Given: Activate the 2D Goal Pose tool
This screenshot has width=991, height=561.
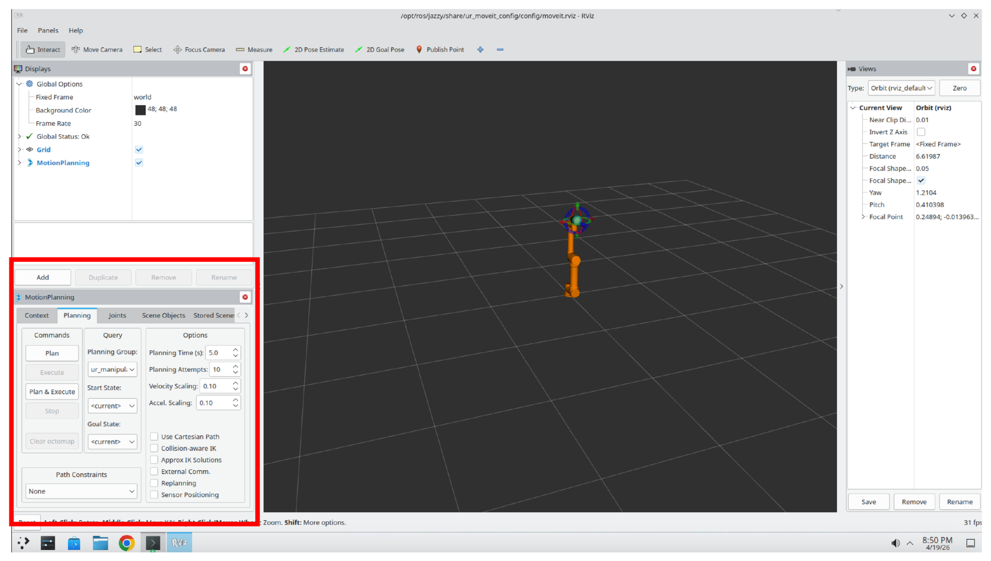Looking at the screenshot, I should coord(380,49).
